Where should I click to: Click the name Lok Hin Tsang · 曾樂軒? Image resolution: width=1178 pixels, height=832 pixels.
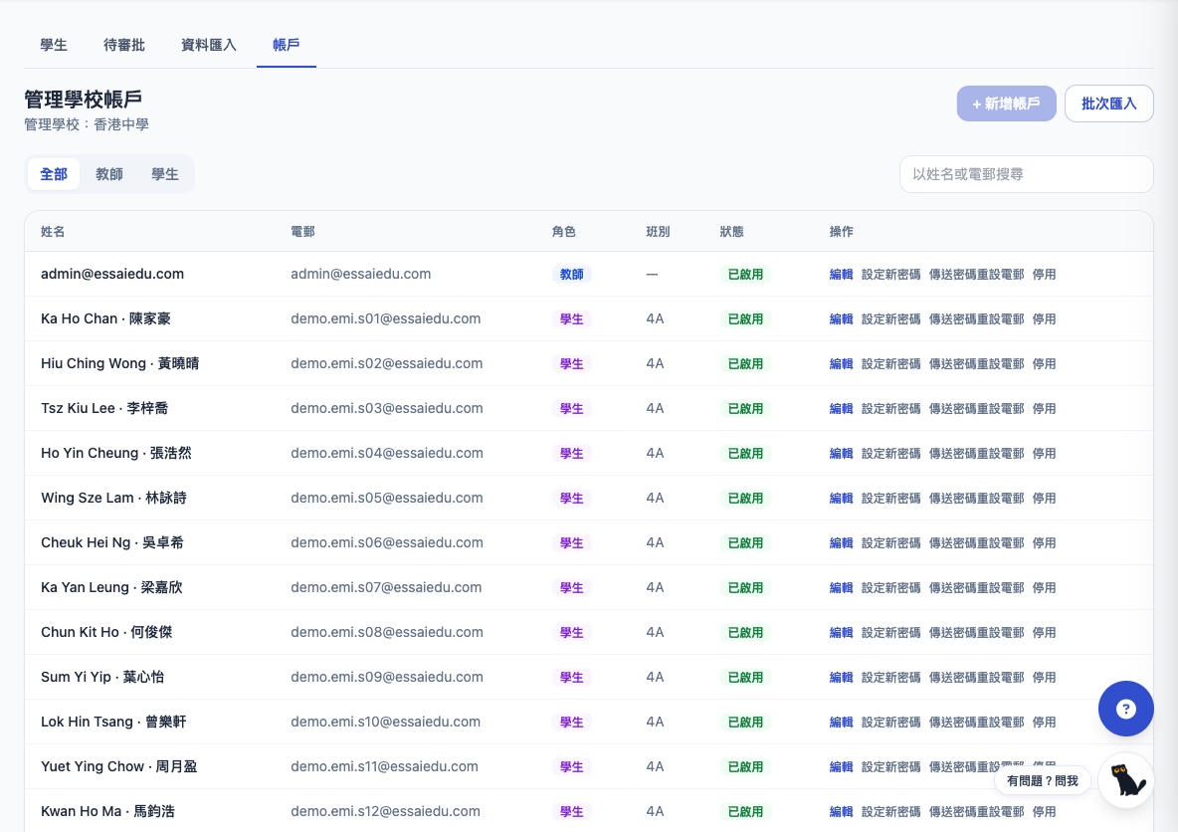(113, 722)
